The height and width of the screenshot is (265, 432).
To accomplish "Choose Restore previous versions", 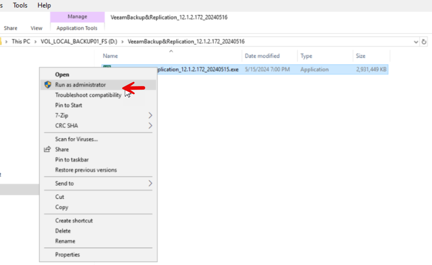I will coord(98,170).
